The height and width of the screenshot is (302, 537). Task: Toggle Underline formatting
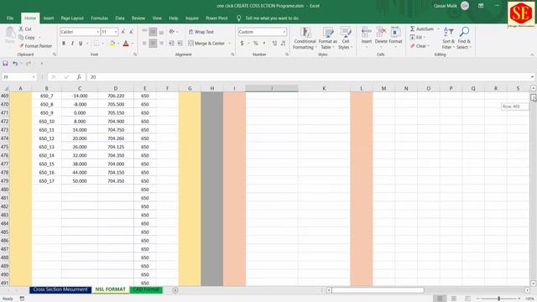[81, 44]
